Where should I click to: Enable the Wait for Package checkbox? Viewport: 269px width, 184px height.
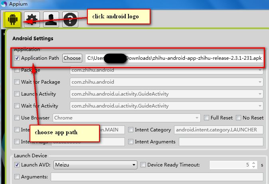coord(17,82)
